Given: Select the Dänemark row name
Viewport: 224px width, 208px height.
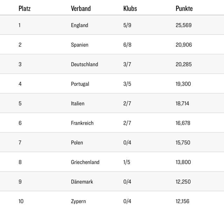Looking at the screenshot, I should [x=82, y=182].
